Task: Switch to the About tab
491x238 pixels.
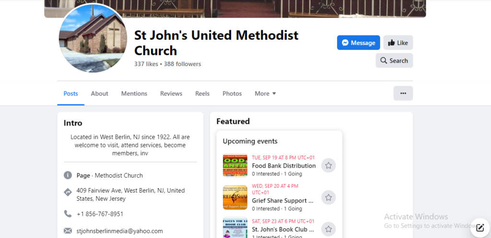Action: coord(99,93)
